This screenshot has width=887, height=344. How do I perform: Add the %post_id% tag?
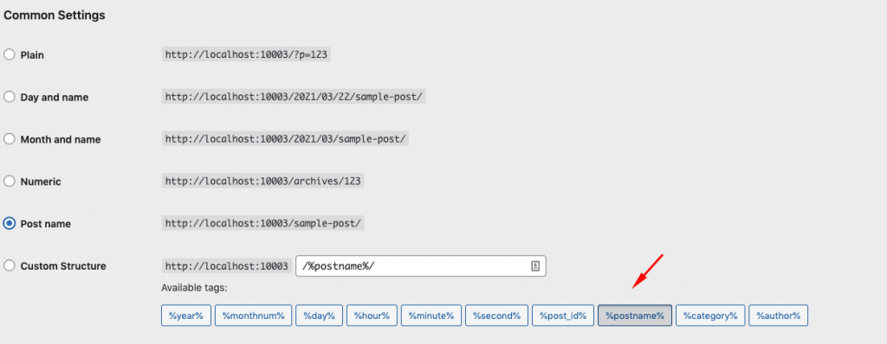click(x=563, y=315)
